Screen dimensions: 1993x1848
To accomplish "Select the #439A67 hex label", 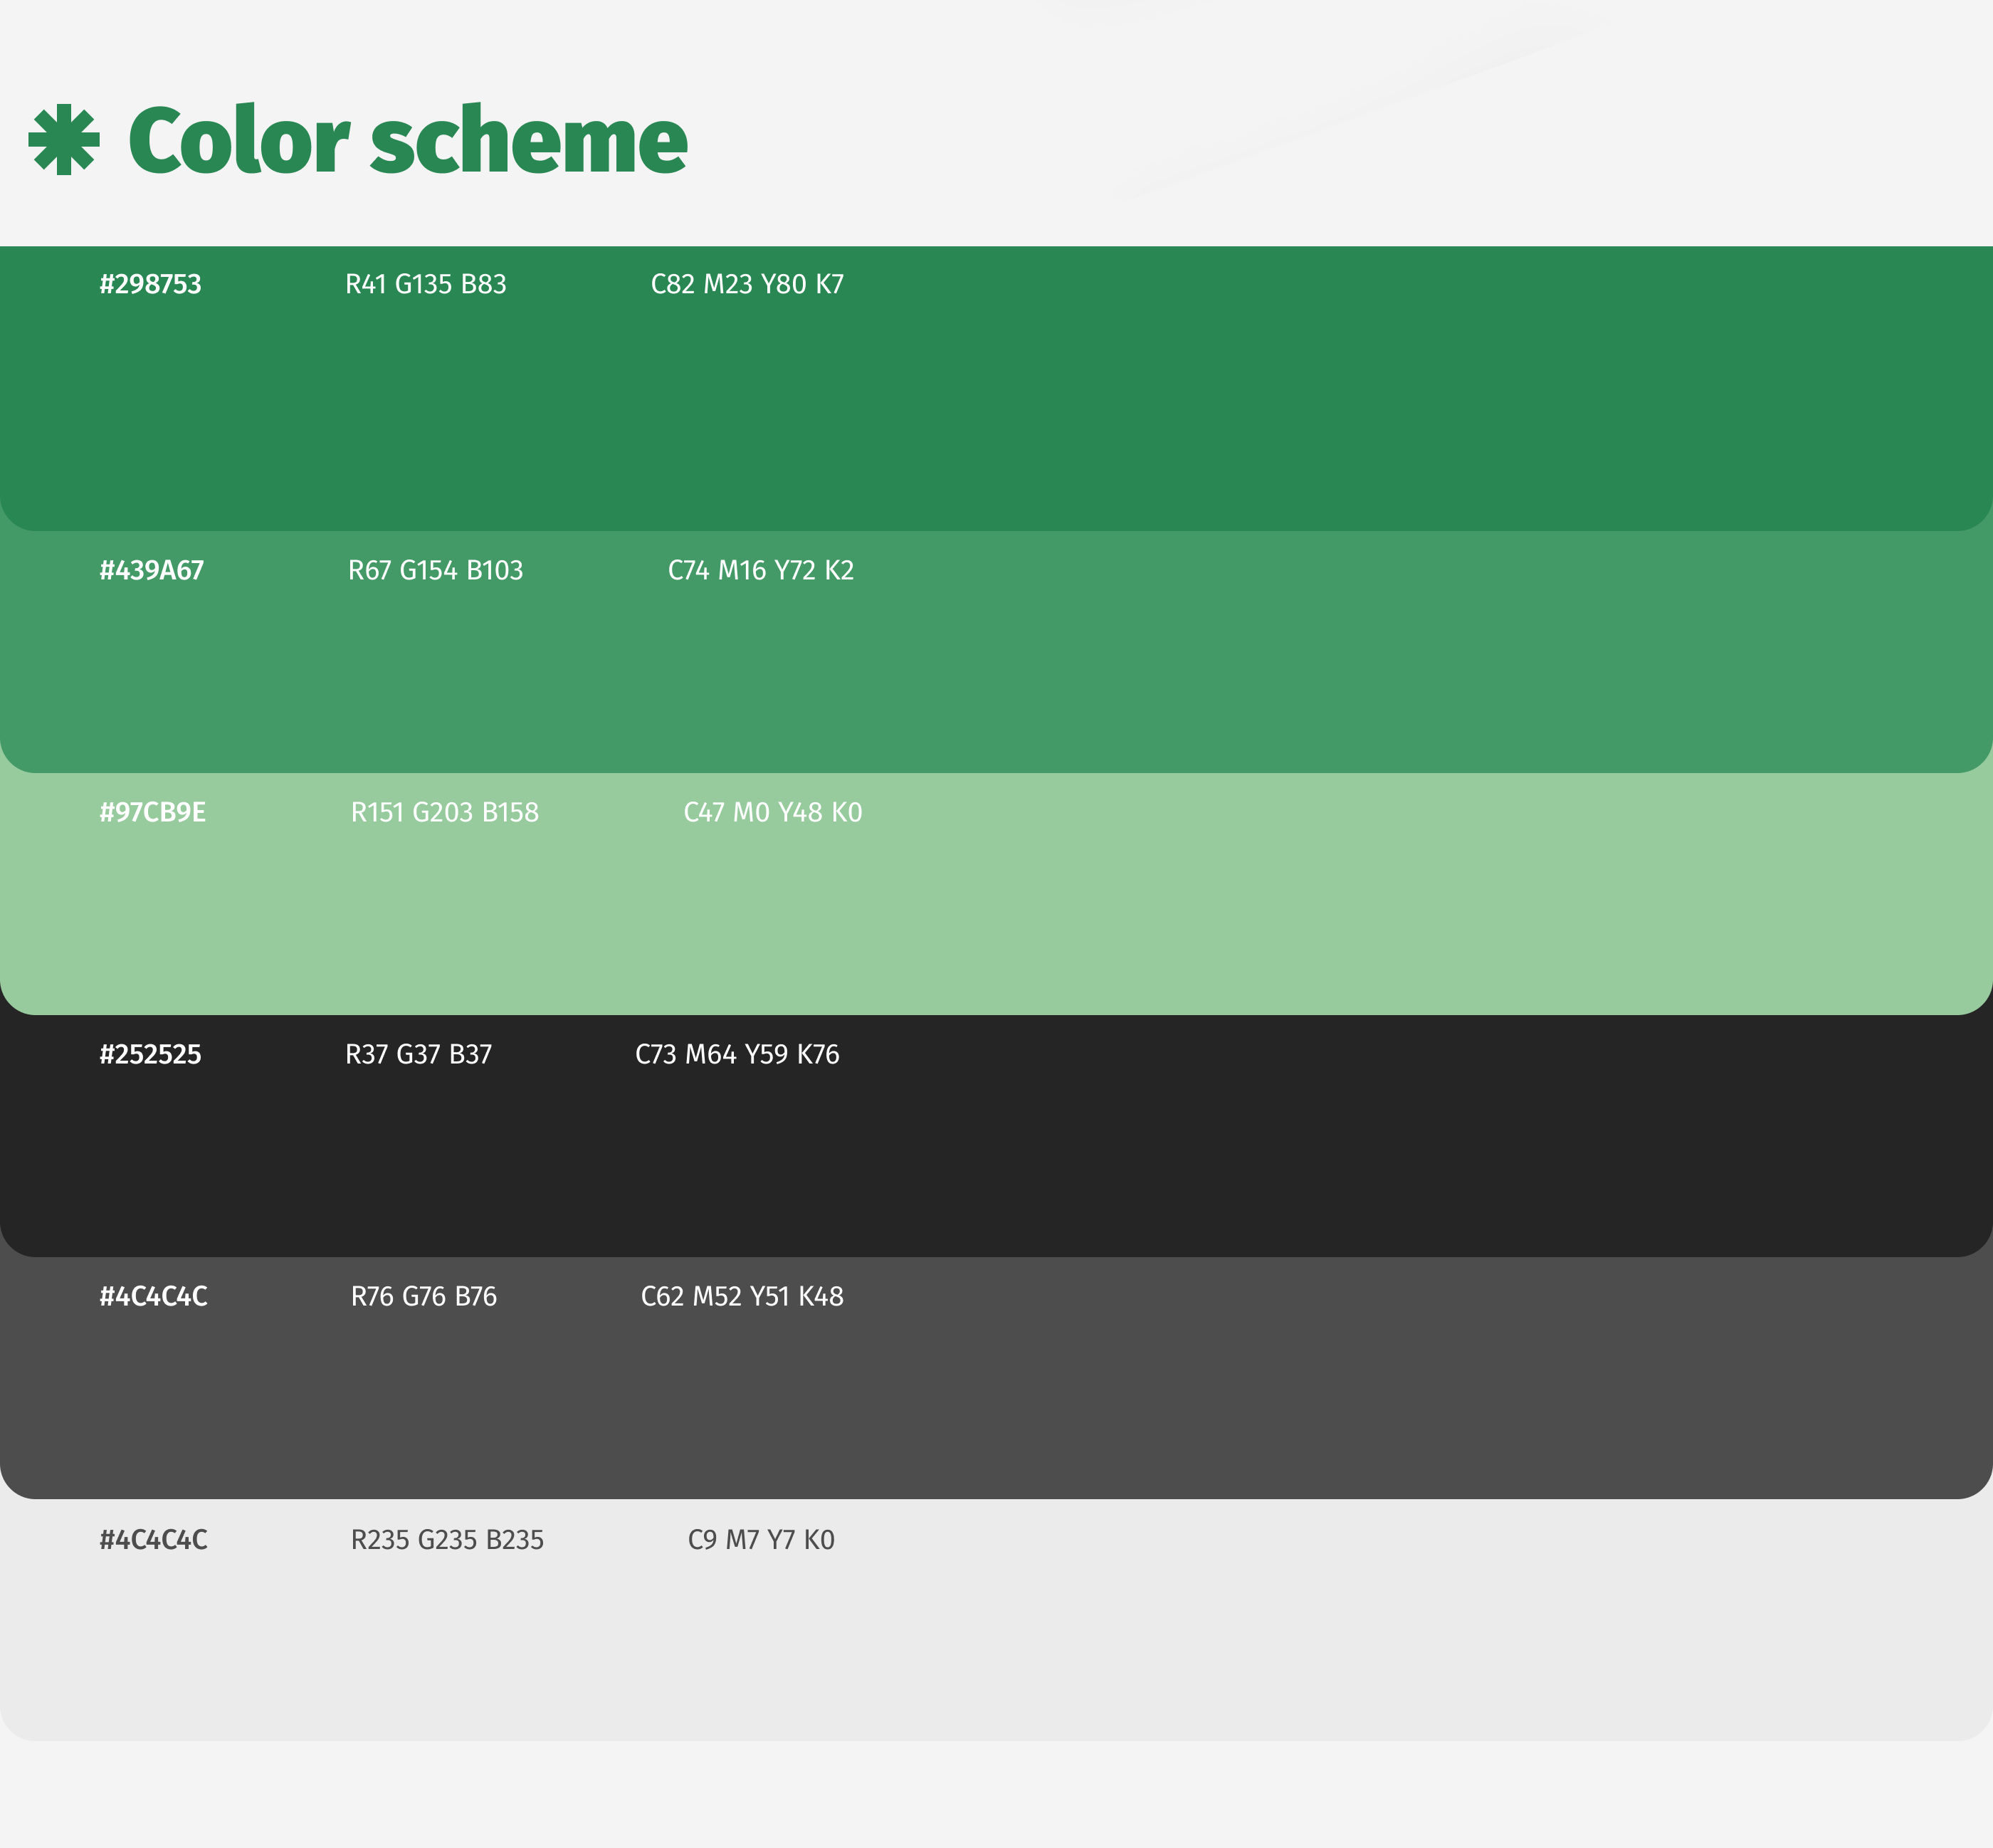I will [x=151, y=571].
